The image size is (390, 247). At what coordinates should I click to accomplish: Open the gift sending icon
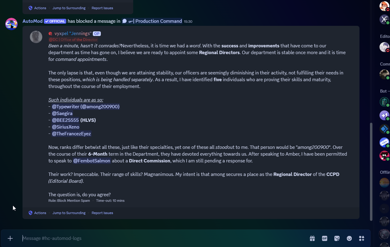pos(312,238)
